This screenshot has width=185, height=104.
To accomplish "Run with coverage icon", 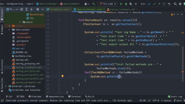I will [x=131, y=4].
